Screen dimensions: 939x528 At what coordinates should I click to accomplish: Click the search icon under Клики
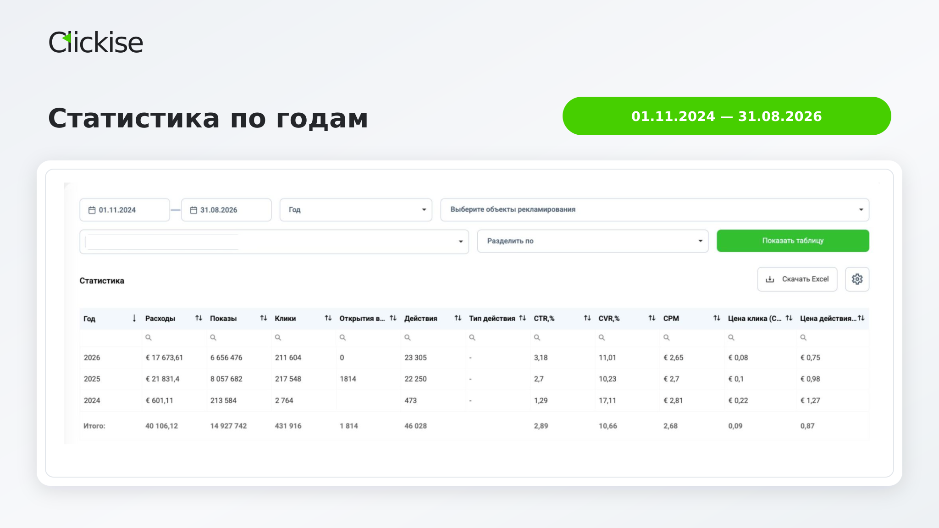(278, 337)
